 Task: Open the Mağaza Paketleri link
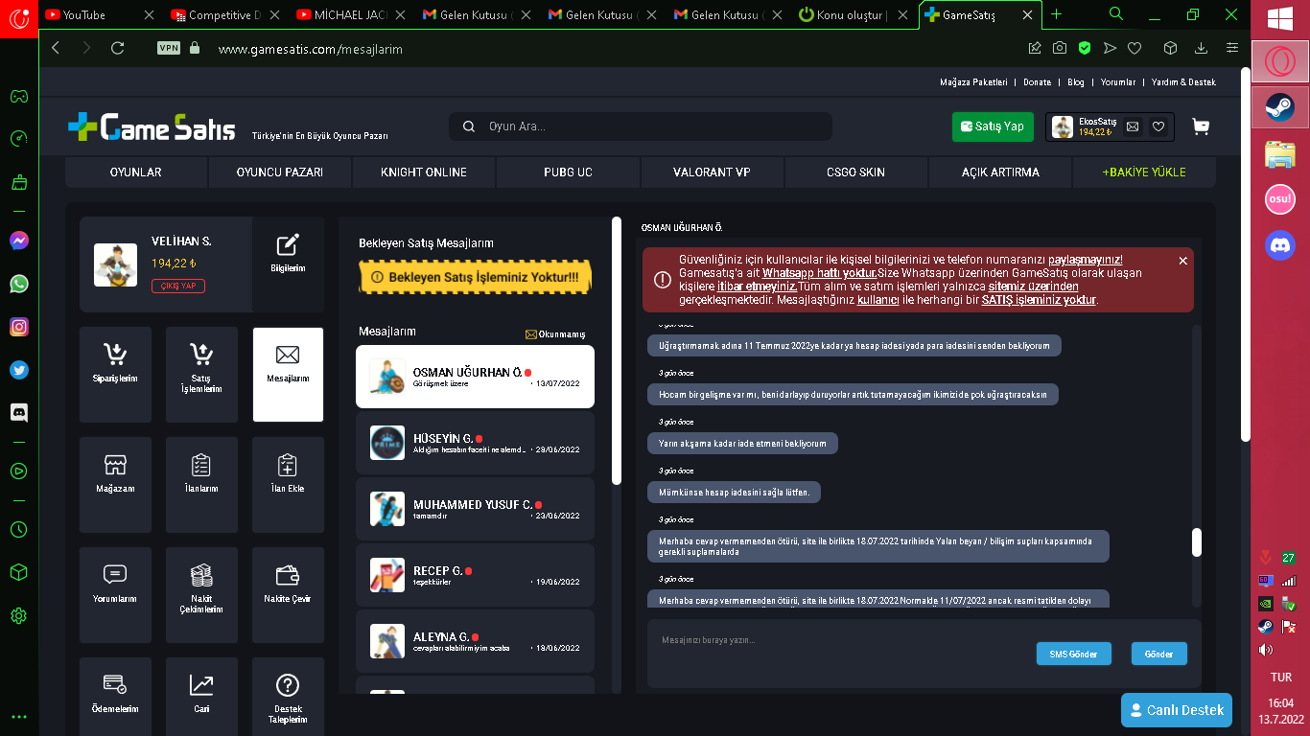[973, 82]
